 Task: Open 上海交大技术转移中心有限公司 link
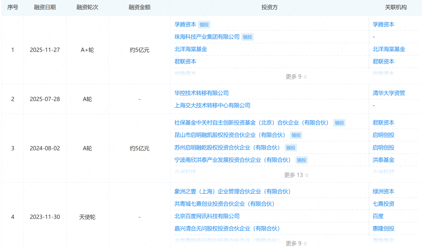click(212, 105)
